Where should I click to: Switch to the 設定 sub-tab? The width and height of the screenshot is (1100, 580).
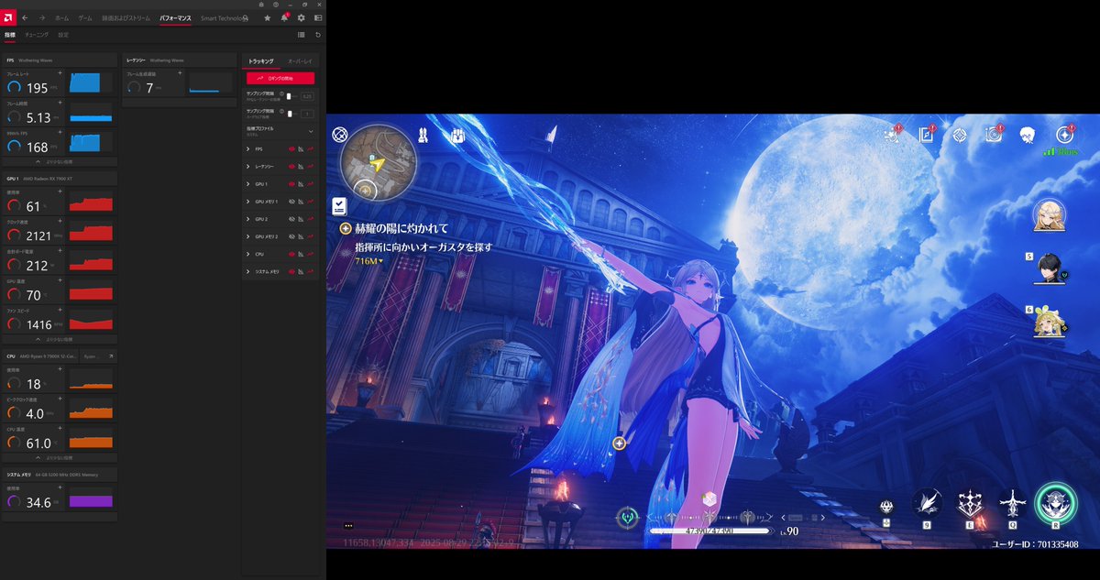tap(63, 35)
